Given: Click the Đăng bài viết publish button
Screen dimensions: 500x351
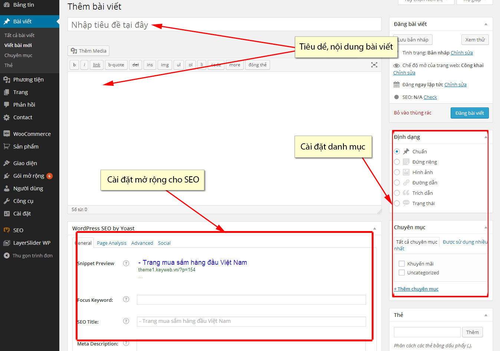Looking at the screenshot, I should [470, 113].
